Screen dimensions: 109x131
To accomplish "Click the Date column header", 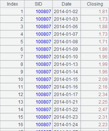I will point(67,4).
